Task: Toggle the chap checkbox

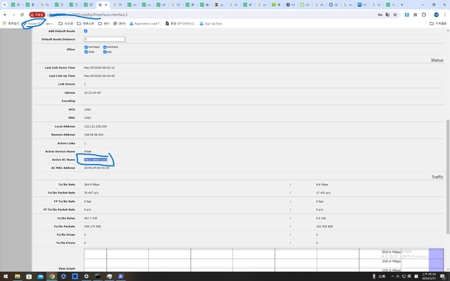Action: point(86,52)
